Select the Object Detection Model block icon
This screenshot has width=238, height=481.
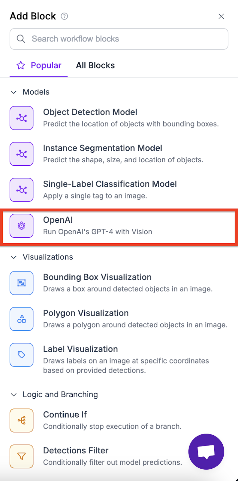point(22,118)
